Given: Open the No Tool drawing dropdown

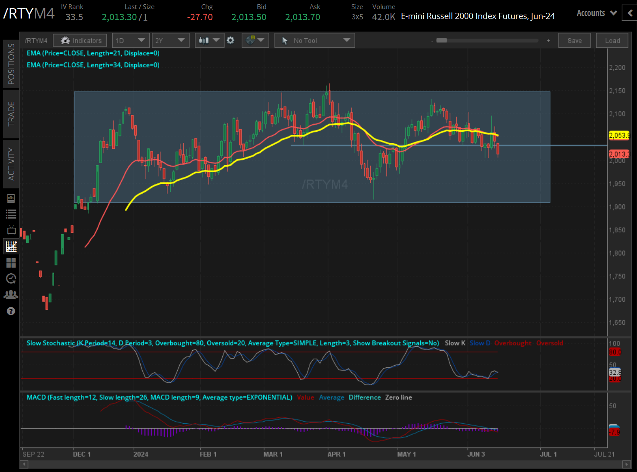Looking at the screenshot, I should (315, 40).
